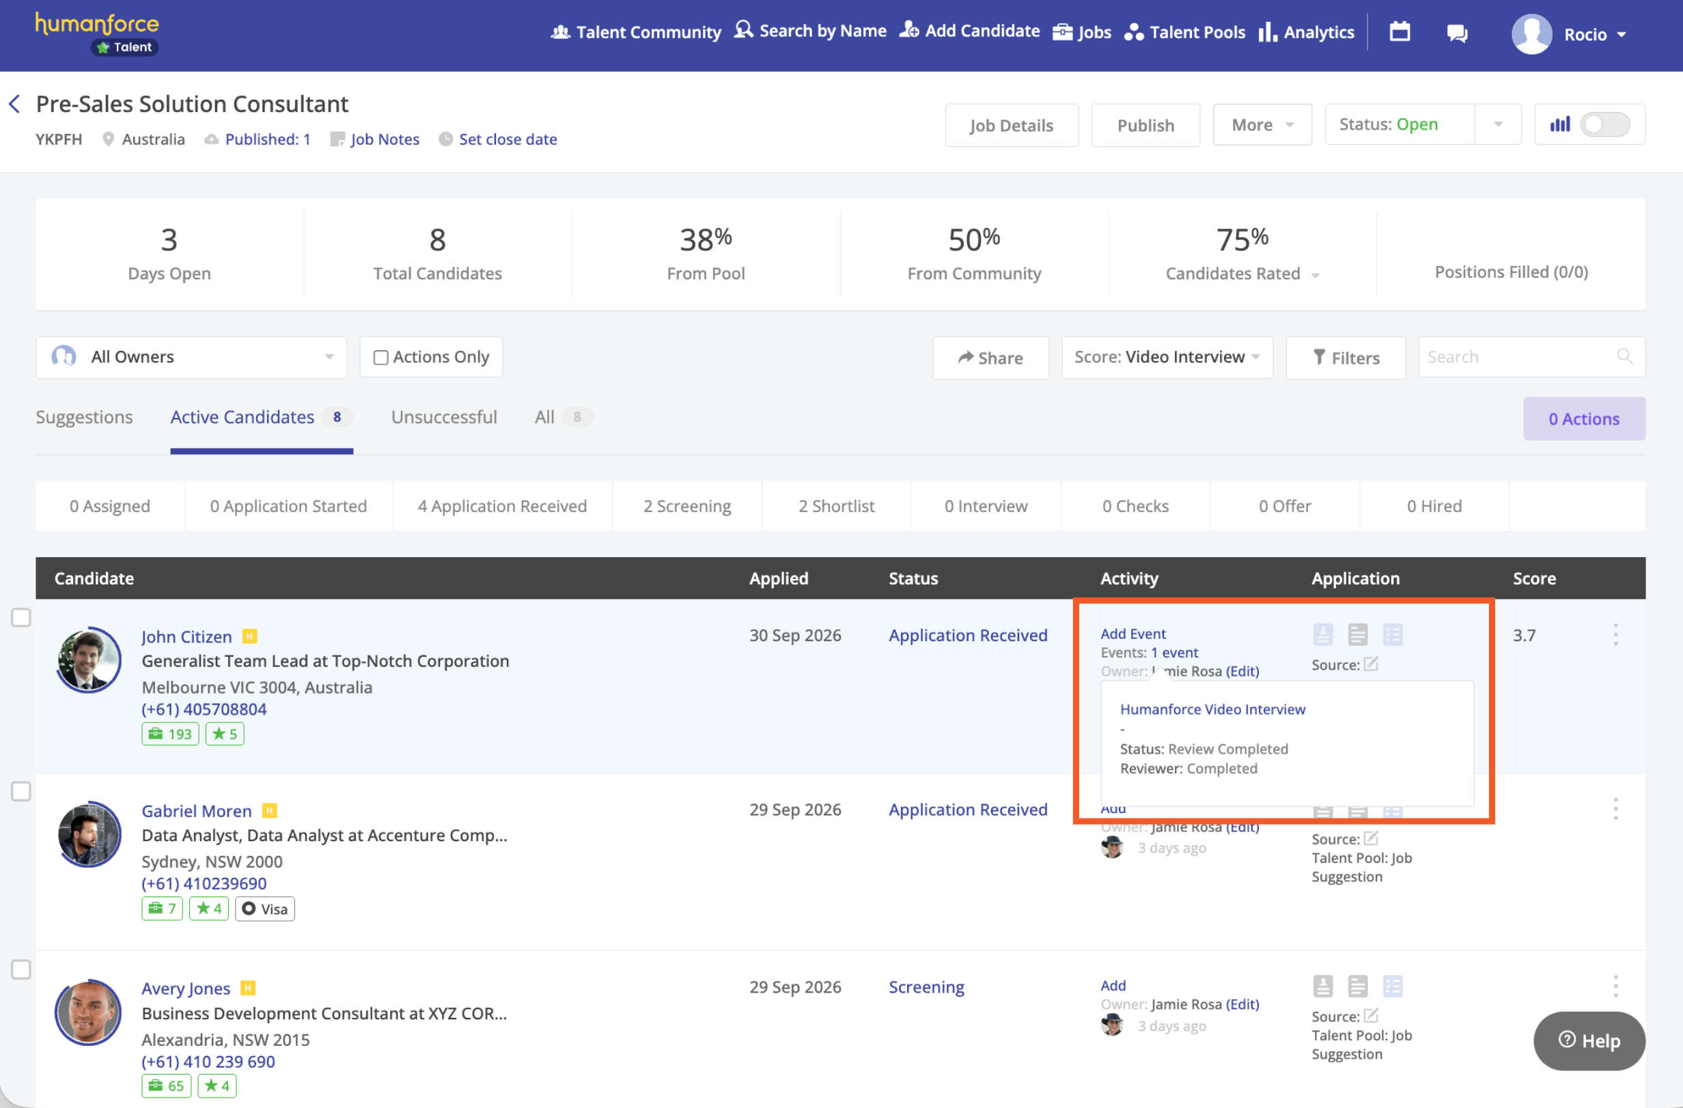The image size is (1683, 1108).
Task: Open the Help widget
Action: (x=1589, y=1040)
